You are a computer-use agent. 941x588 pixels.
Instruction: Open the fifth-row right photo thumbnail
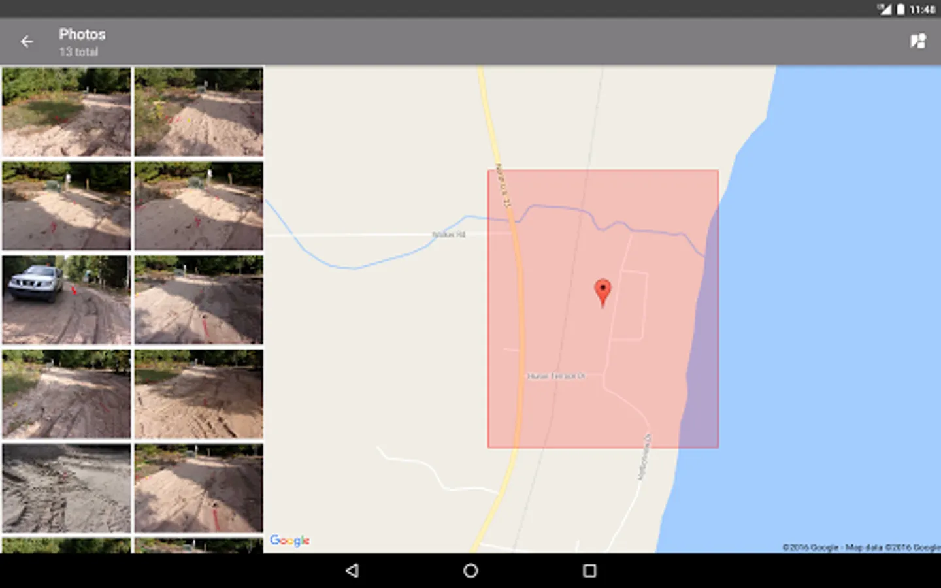coord(199,488)
